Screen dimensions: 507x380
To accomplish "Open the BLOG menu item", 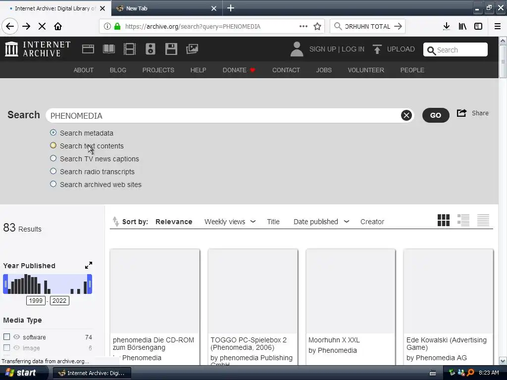I will [x=118, y=70].
